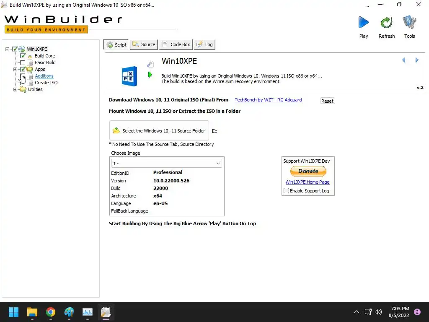Open the performance monitor taskbar app
Image resolution: width=429 pixels, height=322 pixels.
click(88, 312)
